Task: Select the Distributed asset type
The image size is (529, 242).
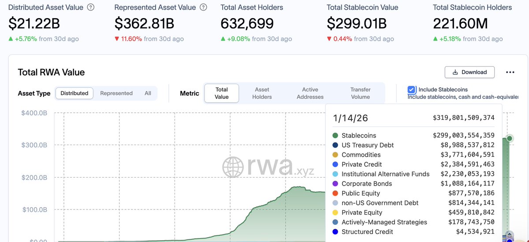Action: [x=75, y=93]
